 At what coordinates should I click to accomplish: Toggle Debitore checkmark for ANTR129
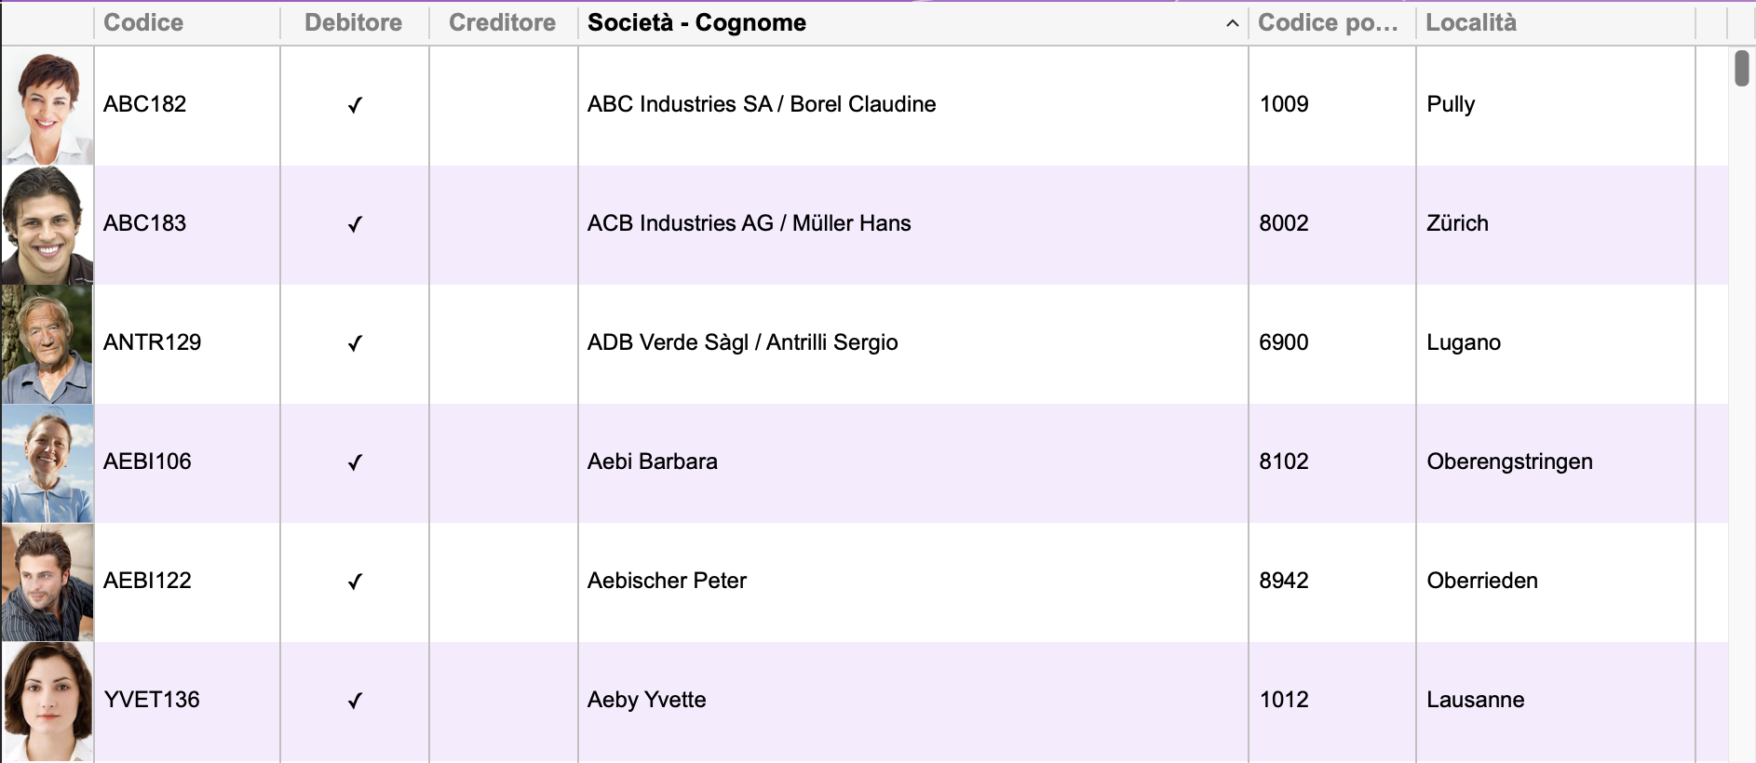[355, 343]
